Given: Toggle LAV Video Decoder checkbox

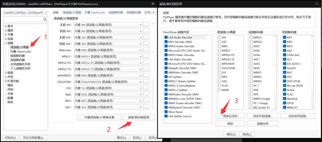Looking at the screenshot, I should coord(166,59).
